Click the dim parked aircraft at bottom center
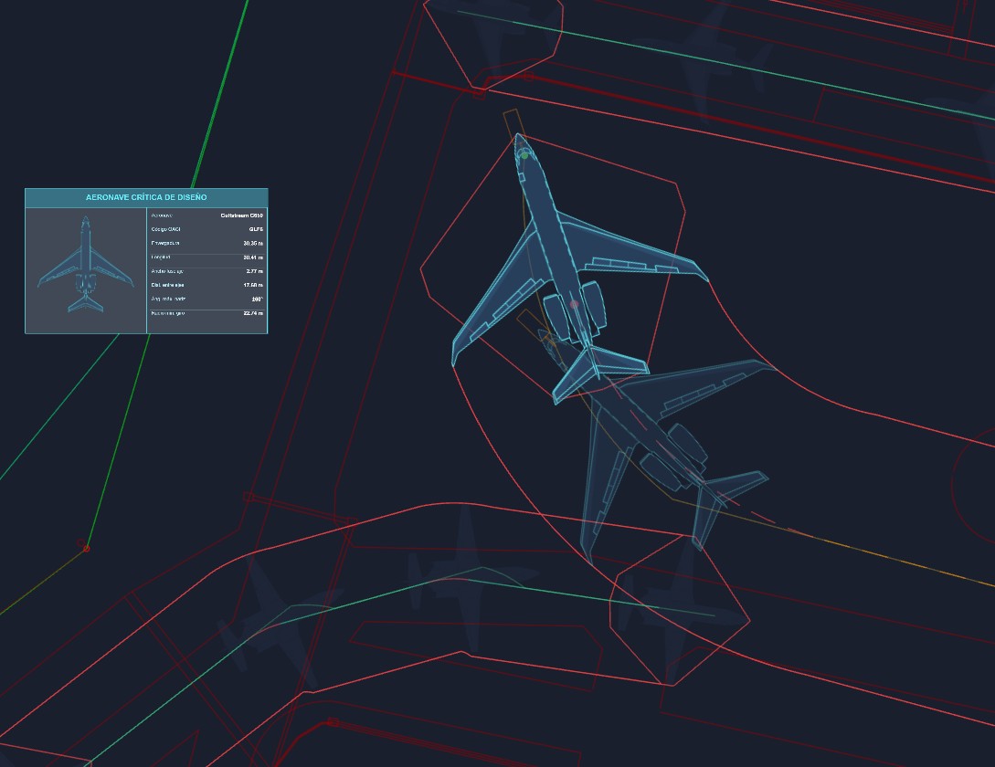 [468, 575]
